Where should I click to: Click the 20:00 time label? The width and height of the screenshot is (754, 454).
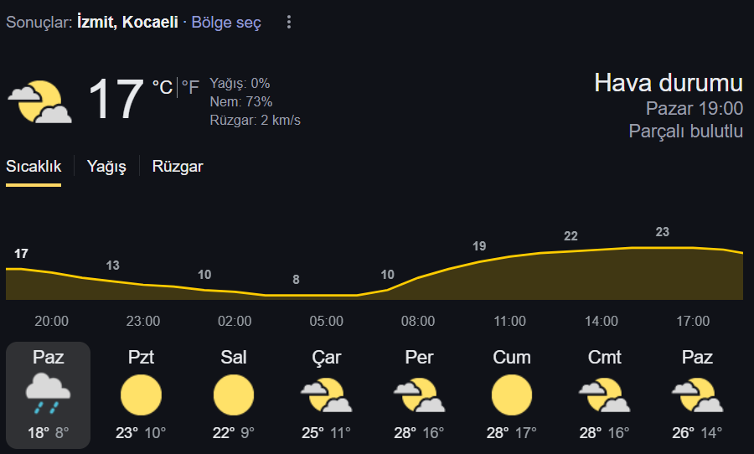coord(51,321)
